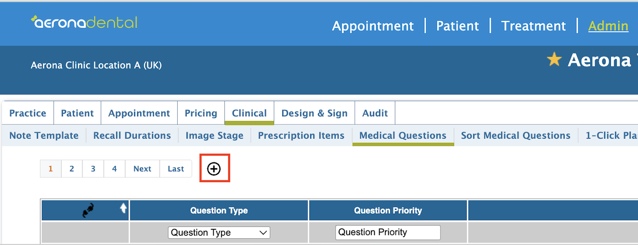The height and width of the screenshot is (245, 638).
Task: Sort rows using the white arrow icon
Action: click(123, 208)
